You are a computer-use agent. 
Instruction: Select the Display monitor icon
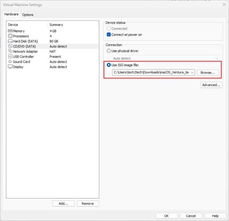tap(10, 67)
